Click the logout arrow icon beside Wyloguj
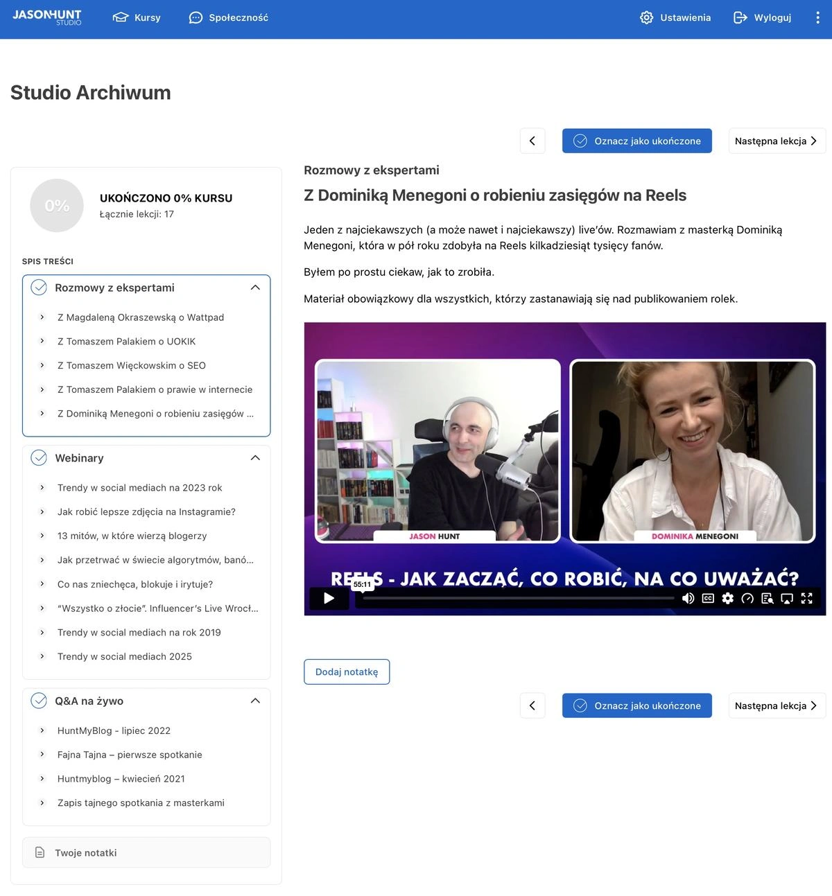Viewport: 832px width, 896px height. [740, 17]
